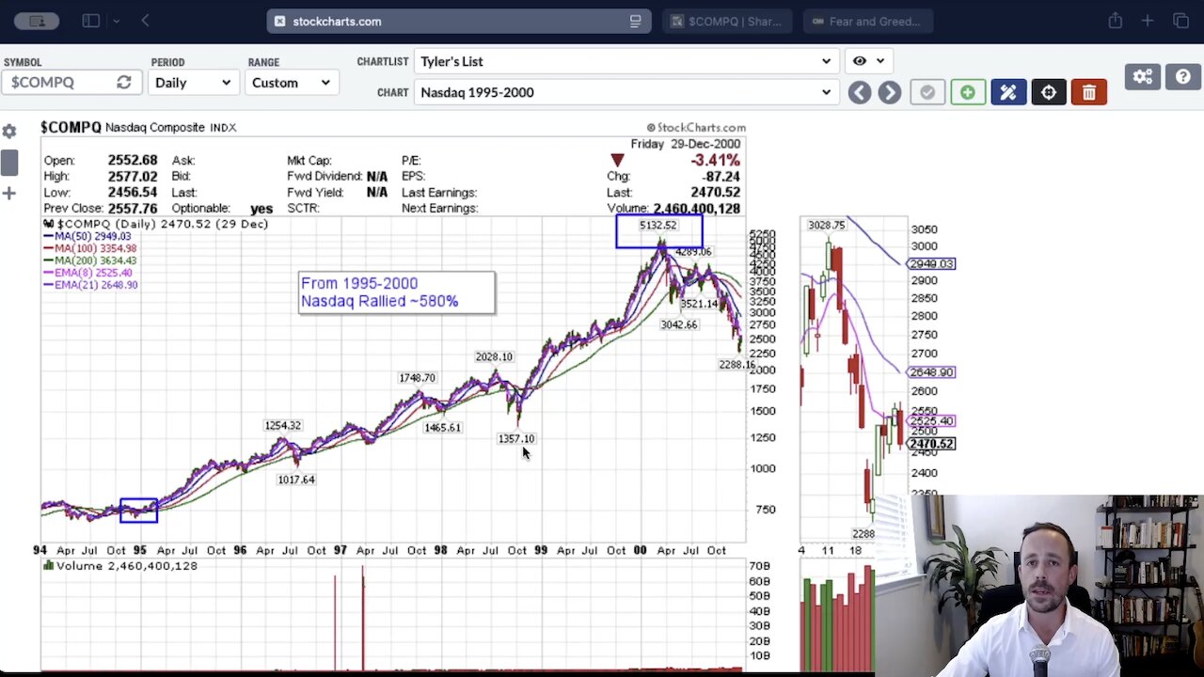Viewport: 1204px width, 677px height.
Task: Expand the Safari sidebar dropdown arrow
Action: pos(116,21)
